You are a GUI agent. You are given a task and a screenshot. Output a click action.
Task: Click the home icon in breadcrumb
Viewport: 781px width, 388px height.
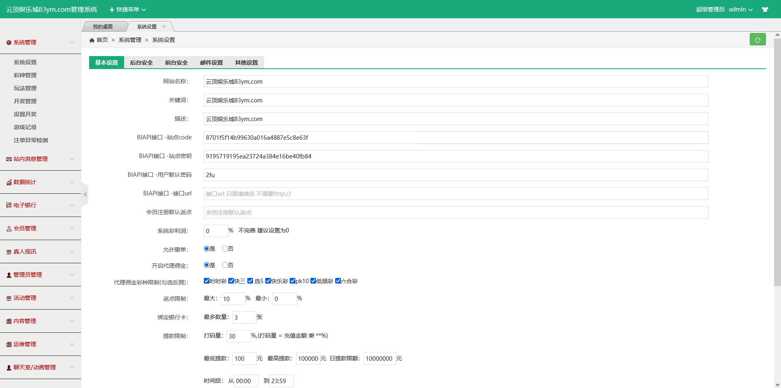92,40
